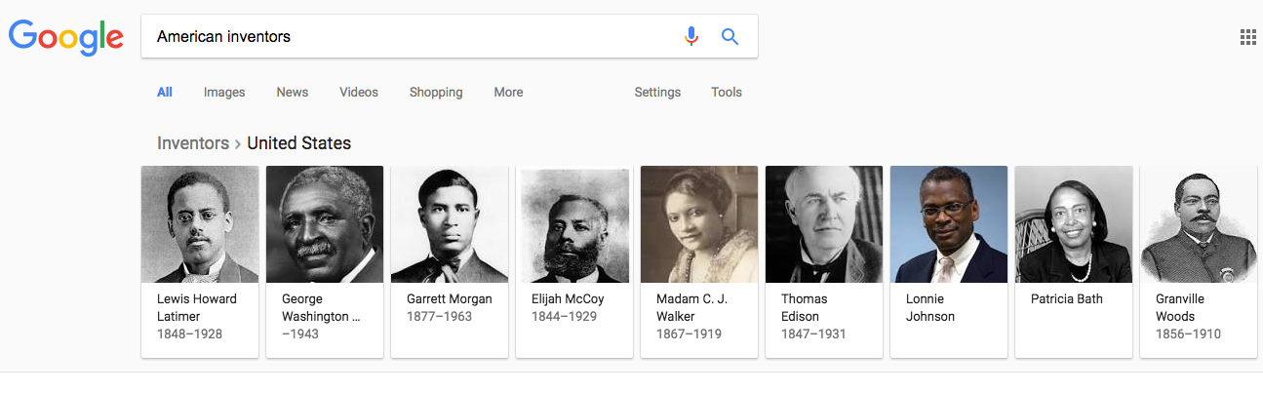1263x393 pixels.
Task: Open the Madam C. J. Walker photo
Action: tap(699, 224)
